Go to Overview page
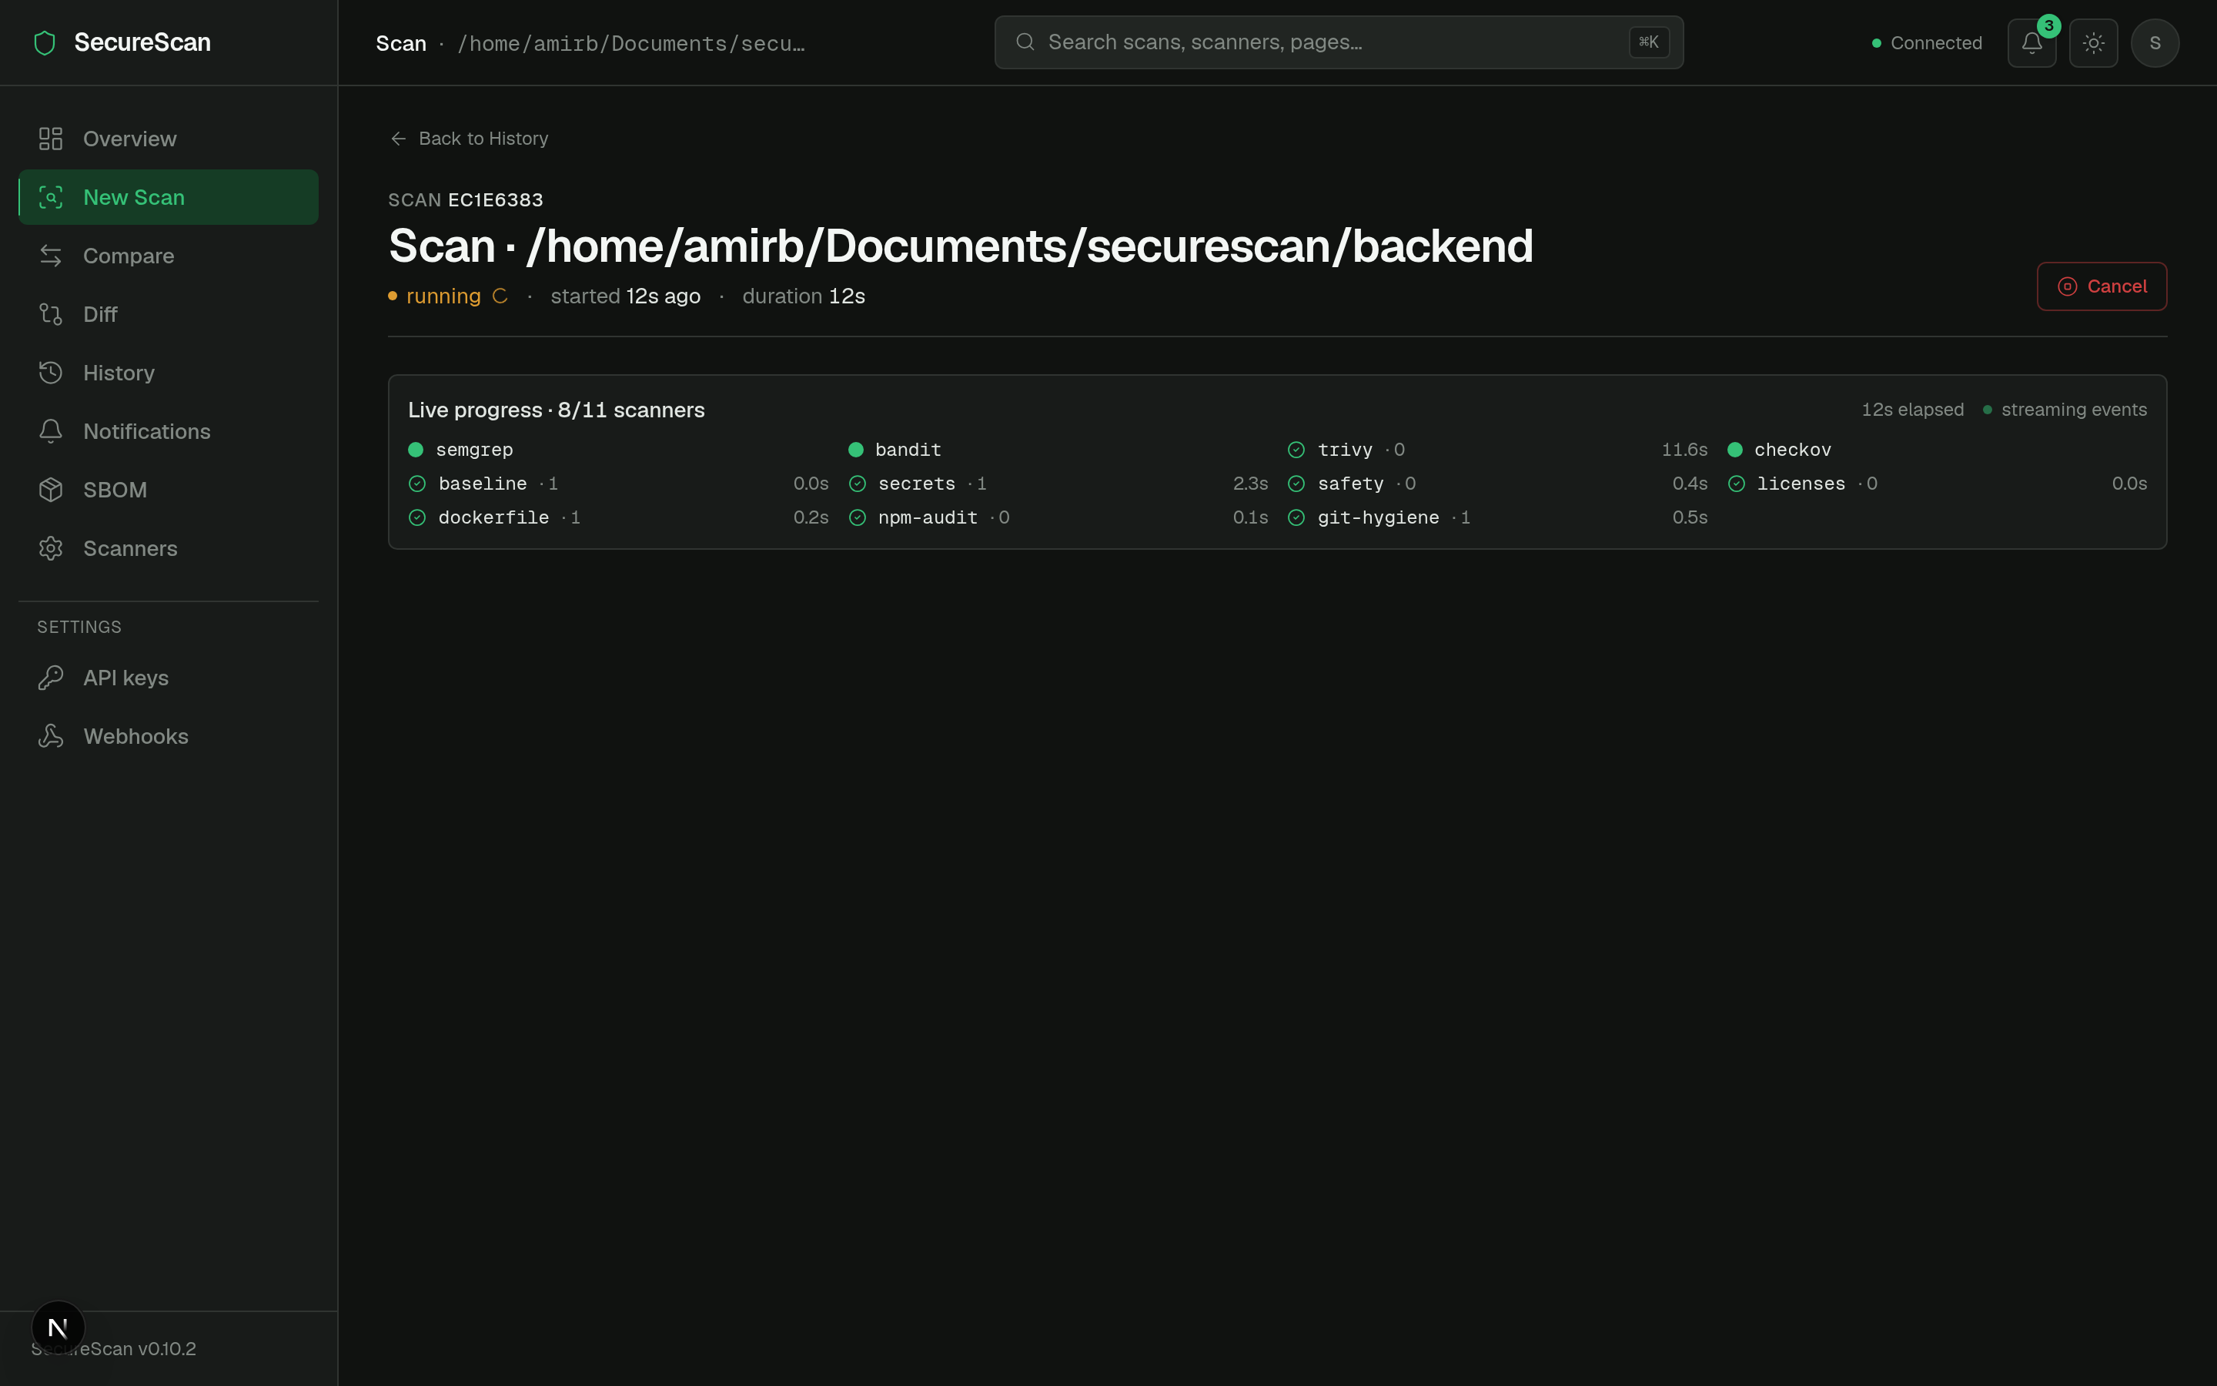The height and width of the screenshot is (1386, 2217). [169, 139]
